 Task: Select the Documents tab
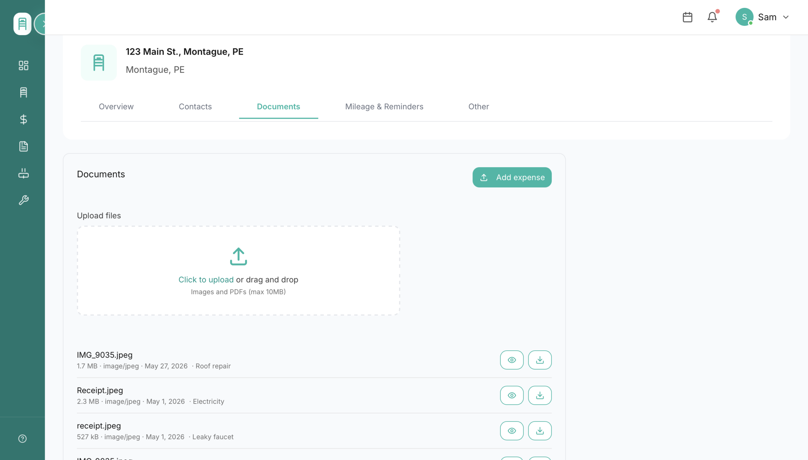pos(278,106)
